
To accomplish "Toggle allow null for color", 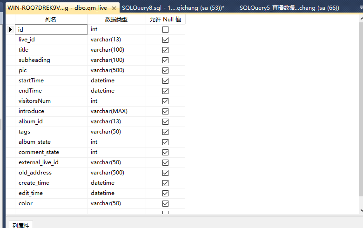I will [165, 203].
